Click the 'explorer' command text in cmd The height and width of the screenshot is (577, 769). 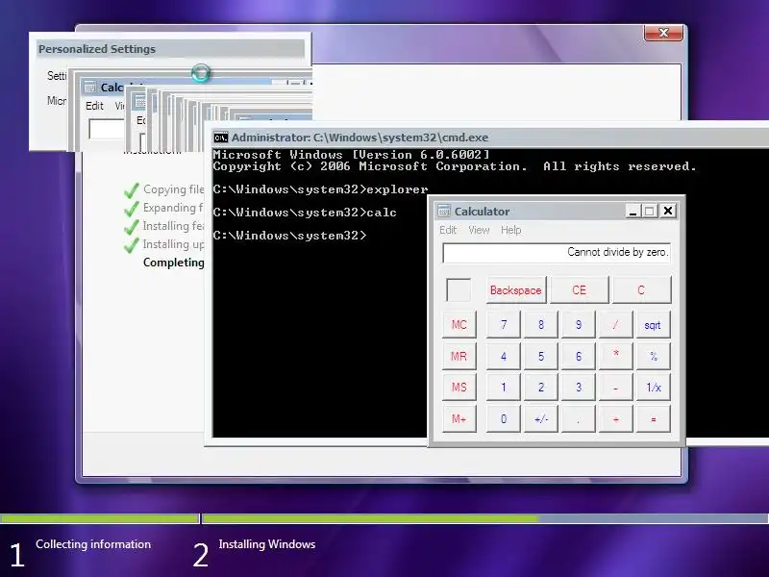pos(397,189)
